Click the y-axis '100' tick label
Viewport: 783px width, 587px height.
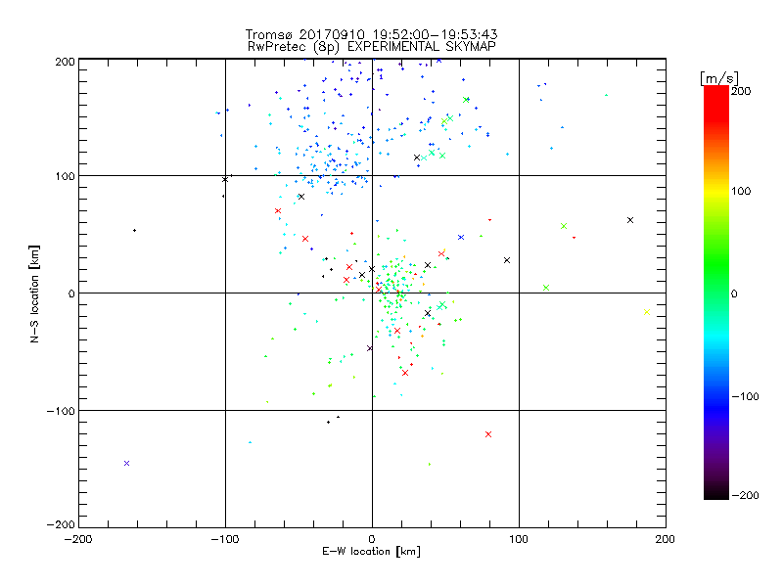[65, 176]
